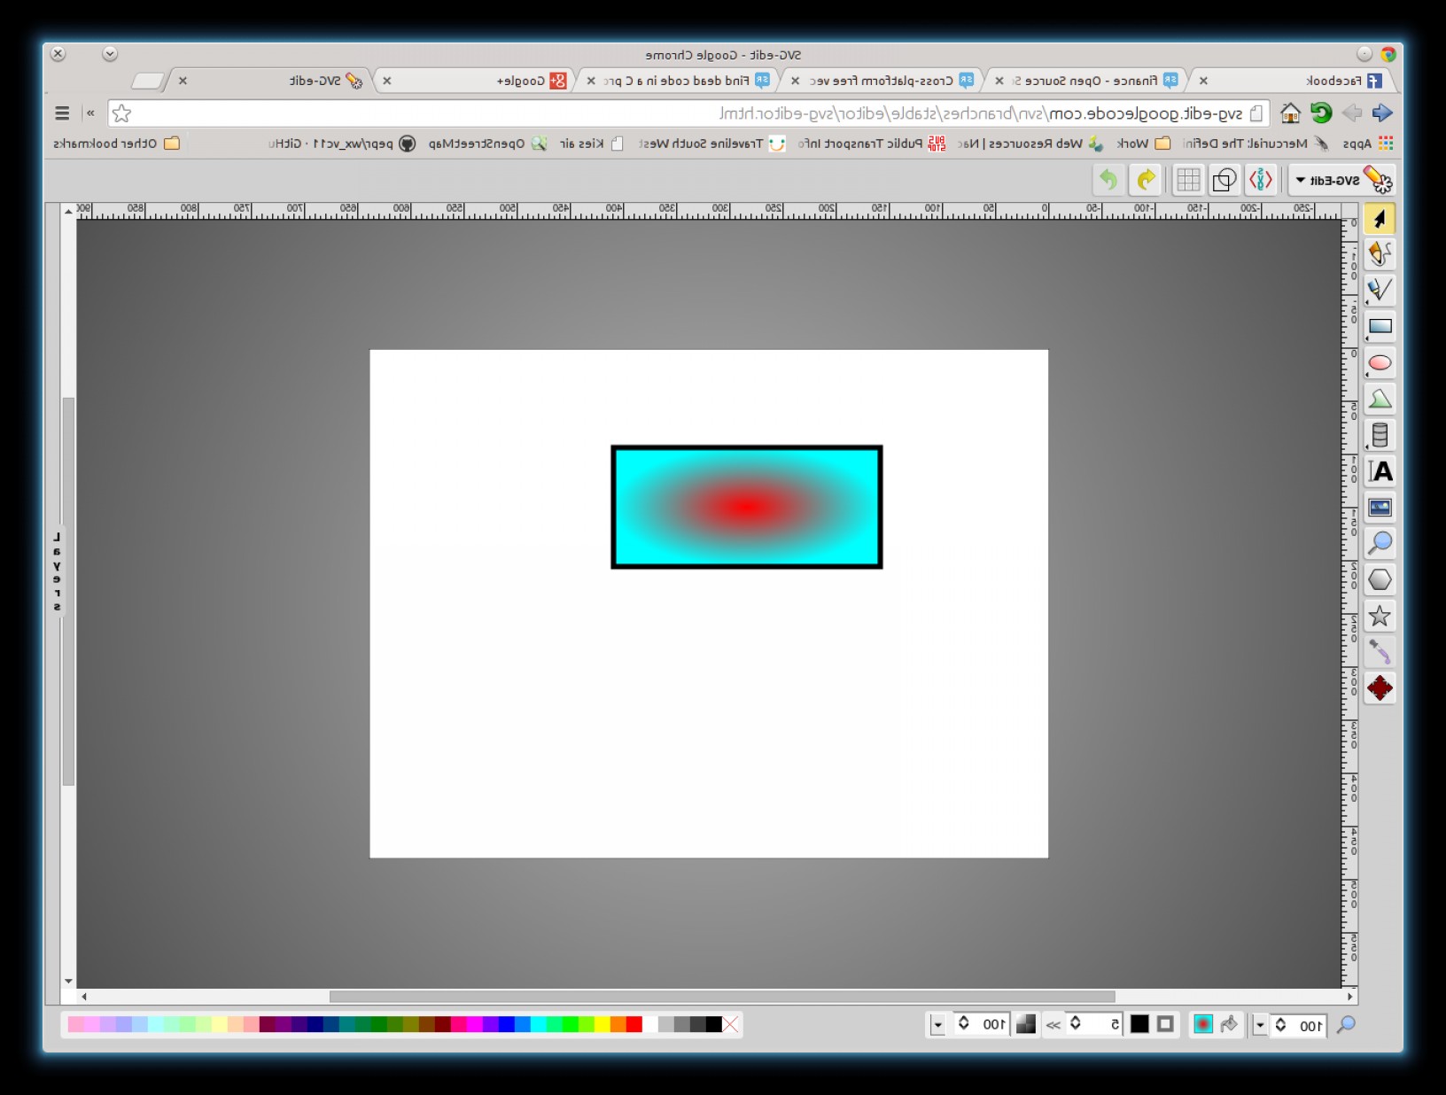The width and height of the screenshot is (1446, 1095).
Task: Activate the Pencil freehand drawing tool
Action: pyautogui.click(x=1380, y=254)
